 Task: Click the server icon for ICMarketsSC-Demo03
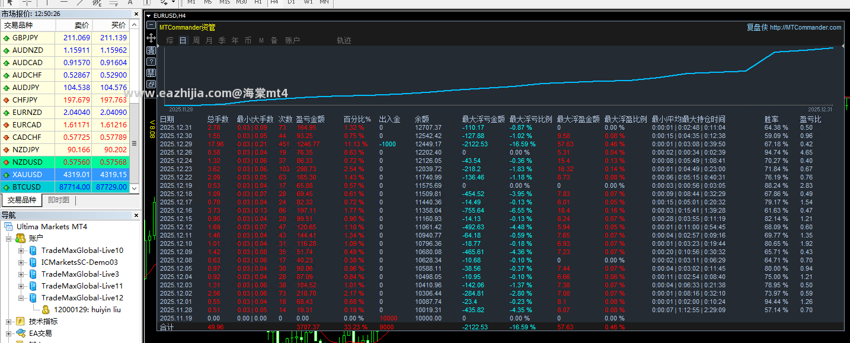point(33,262)
